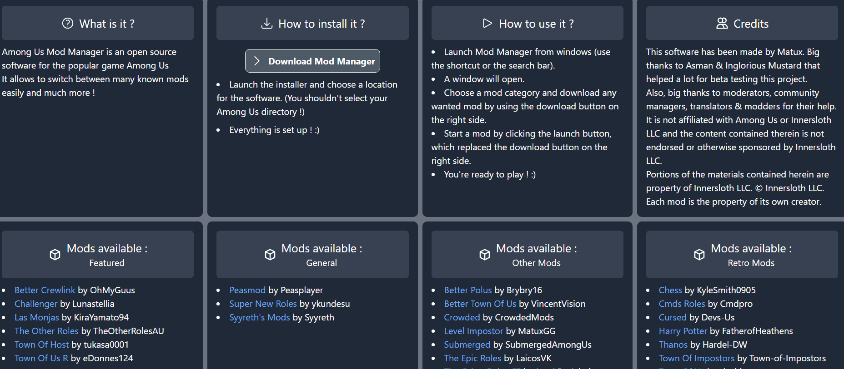Open the Chess mod link

click(670, 290)
